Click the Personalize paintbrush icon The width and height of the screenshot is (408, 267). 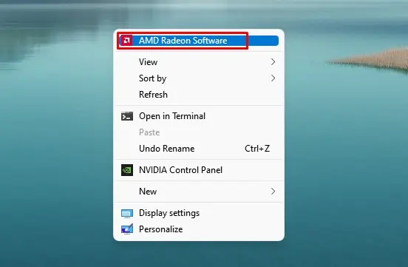(x=127, y=229)
